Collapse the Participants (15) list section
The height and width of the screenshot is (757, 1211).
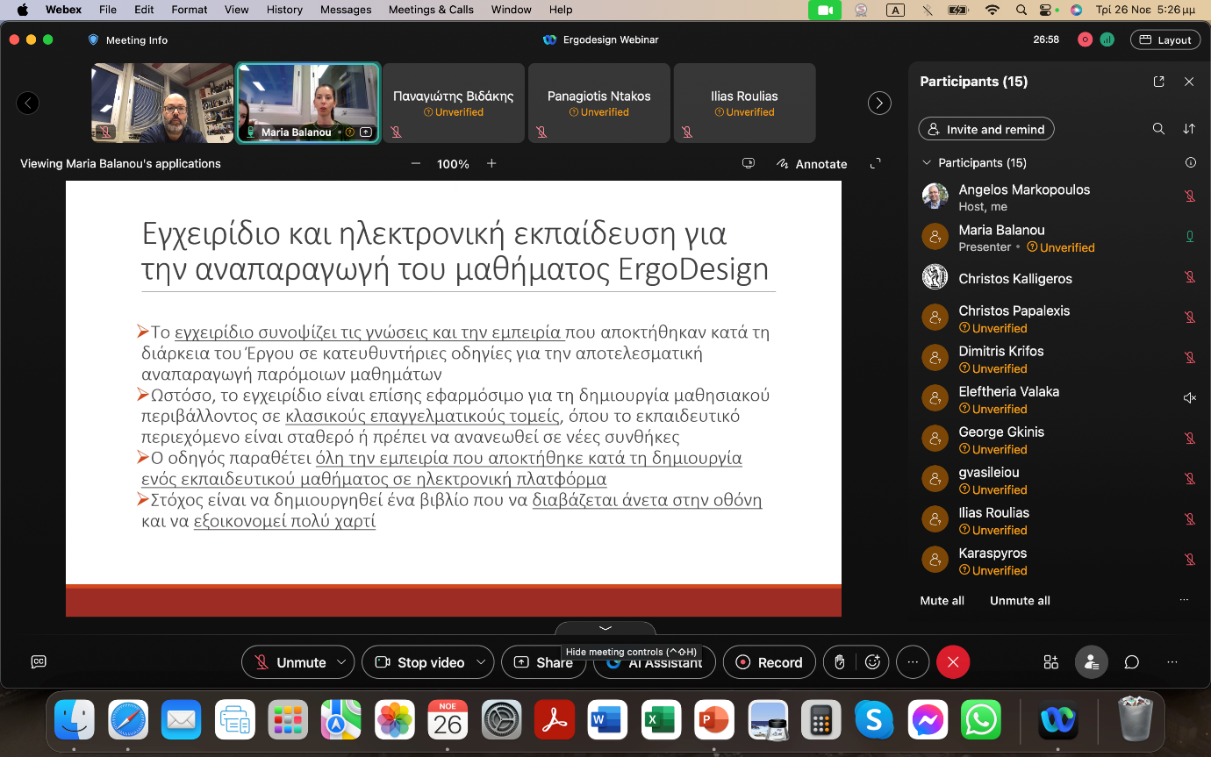(926, 163)
